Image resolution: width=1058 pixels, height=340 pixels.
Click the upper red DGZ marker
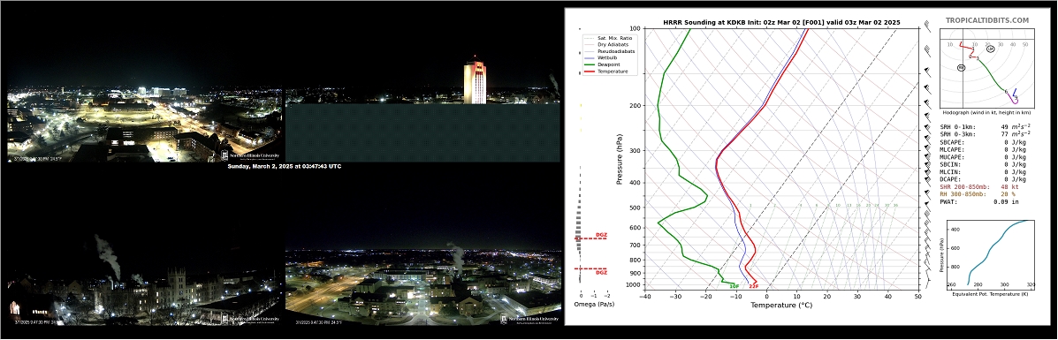pos(600,236)
